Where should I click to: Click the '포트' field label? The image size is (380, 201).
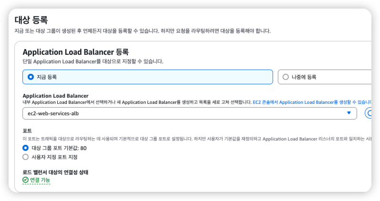tap(27, 131)
